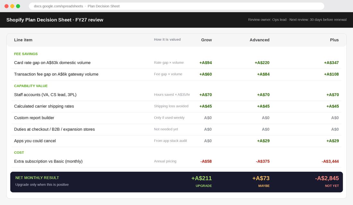
Task: Click the Rate gap × volume cell
Action: (169, 62)
